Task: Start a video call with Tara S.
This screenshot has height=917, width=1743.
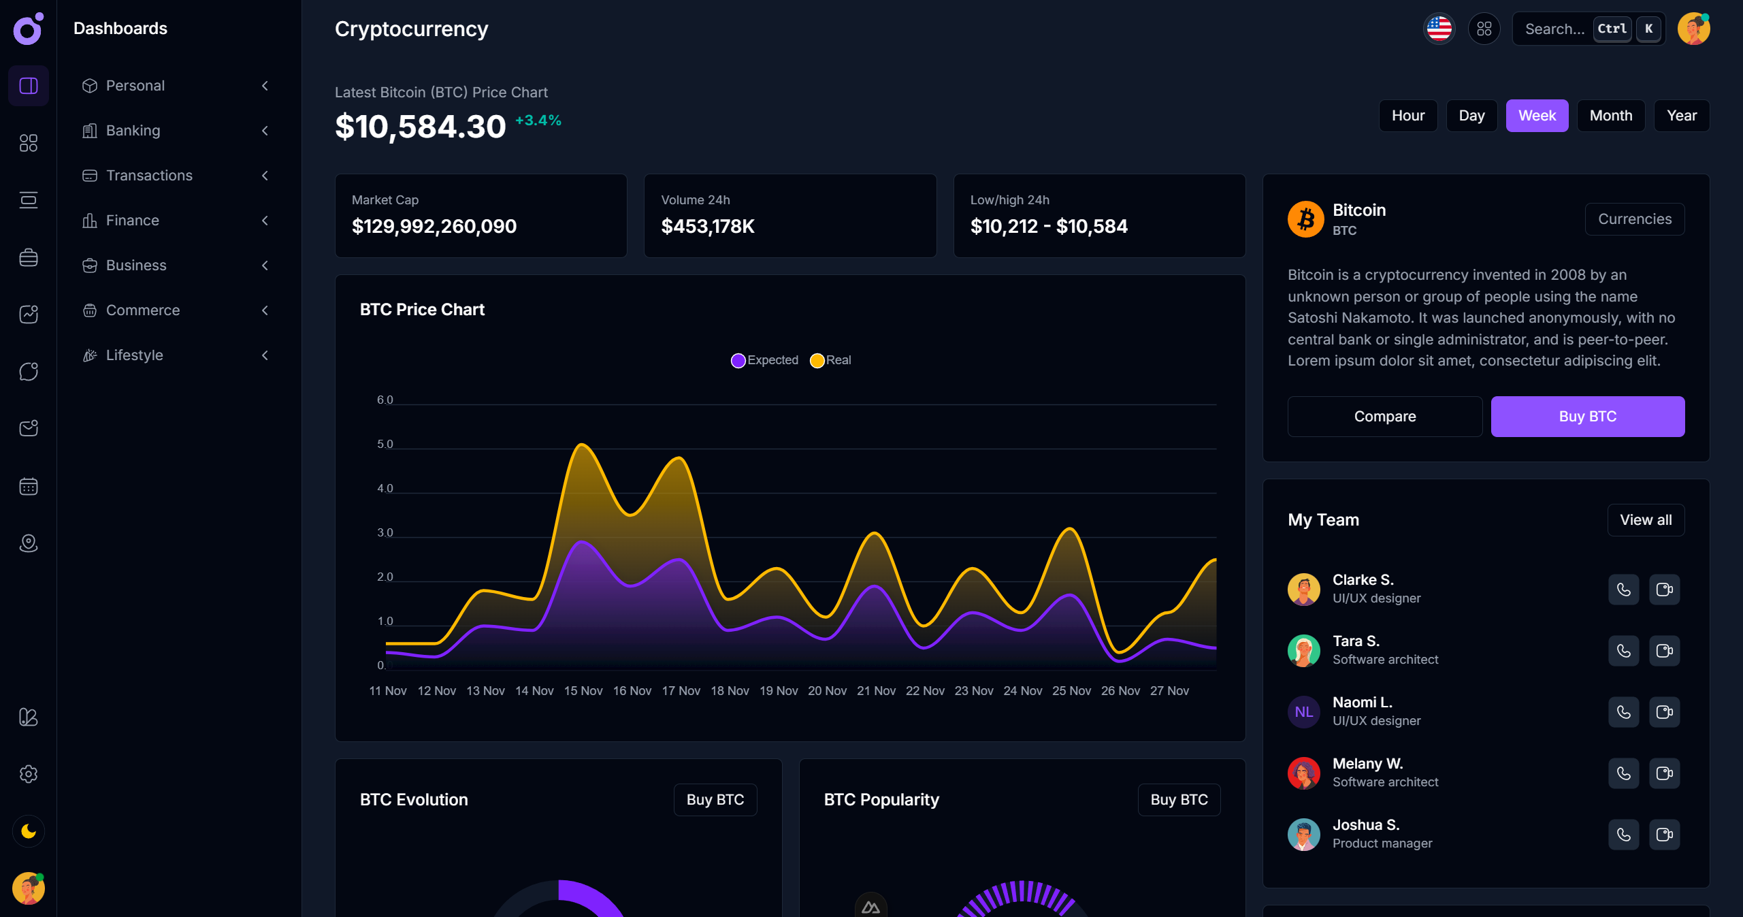Action: (1665, 651)
